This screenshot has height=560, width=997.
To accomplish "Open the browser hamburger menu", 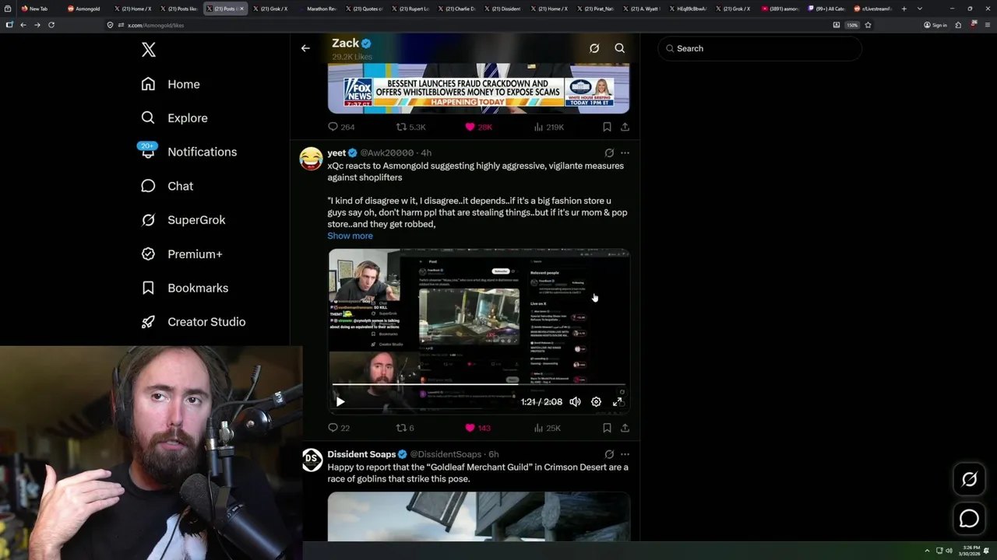I will pos(986,25).
